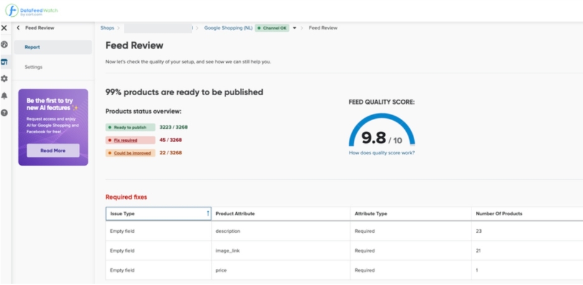Select the Report menu item
The image size is (583, 285).
click(32, 47)
